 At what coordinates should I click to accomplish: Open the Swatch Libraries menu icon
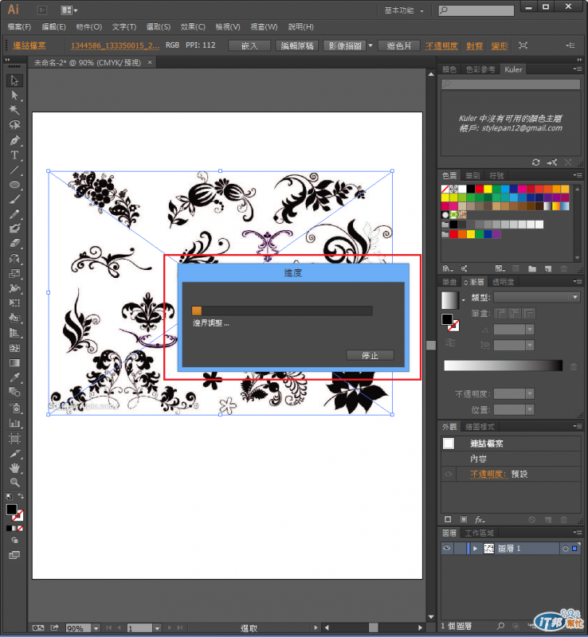pos(448,268)
